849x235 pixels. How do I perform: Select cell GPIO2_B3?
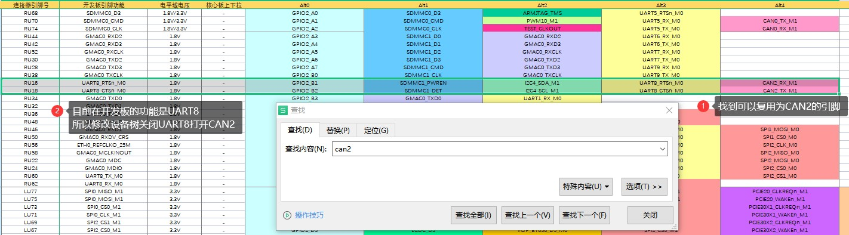304,98
